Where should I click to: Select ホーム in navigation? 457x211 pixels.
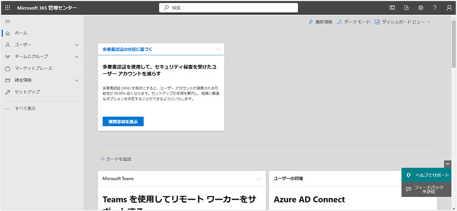[21, 33]
